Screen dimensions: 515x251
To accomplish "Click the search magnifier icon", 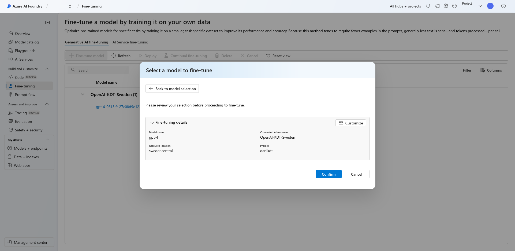I will click(73, 70).
